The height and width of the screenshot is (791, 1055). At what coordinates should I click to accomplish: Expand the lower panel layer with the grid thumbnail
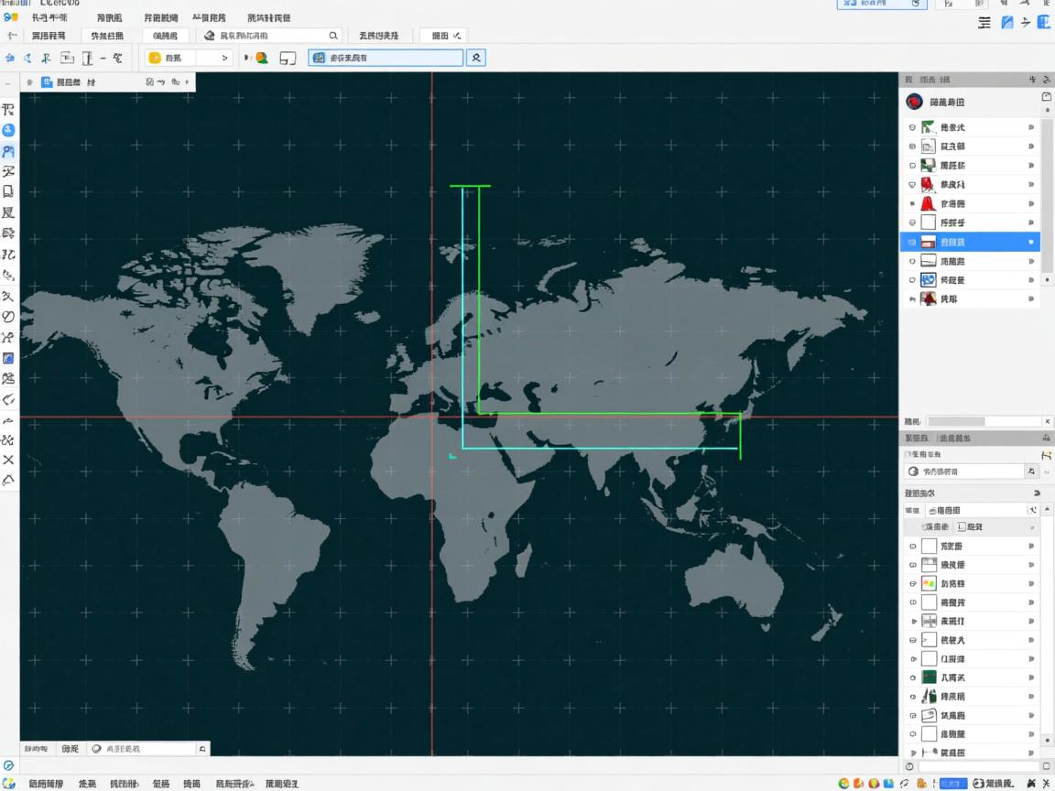(x=913, y=622)
